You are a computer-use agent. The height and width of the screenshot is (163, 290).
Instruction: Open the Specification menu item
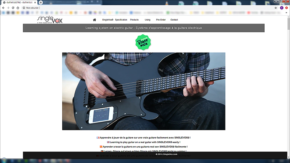coord(121,20)
